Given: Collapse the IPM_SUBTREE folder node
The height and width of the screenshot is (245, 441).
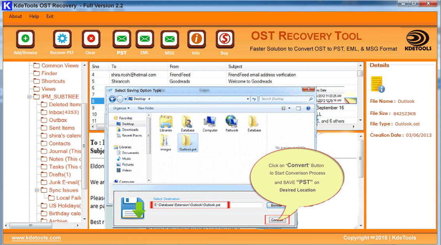Looking at the screenshot, I should click(29, 97).
